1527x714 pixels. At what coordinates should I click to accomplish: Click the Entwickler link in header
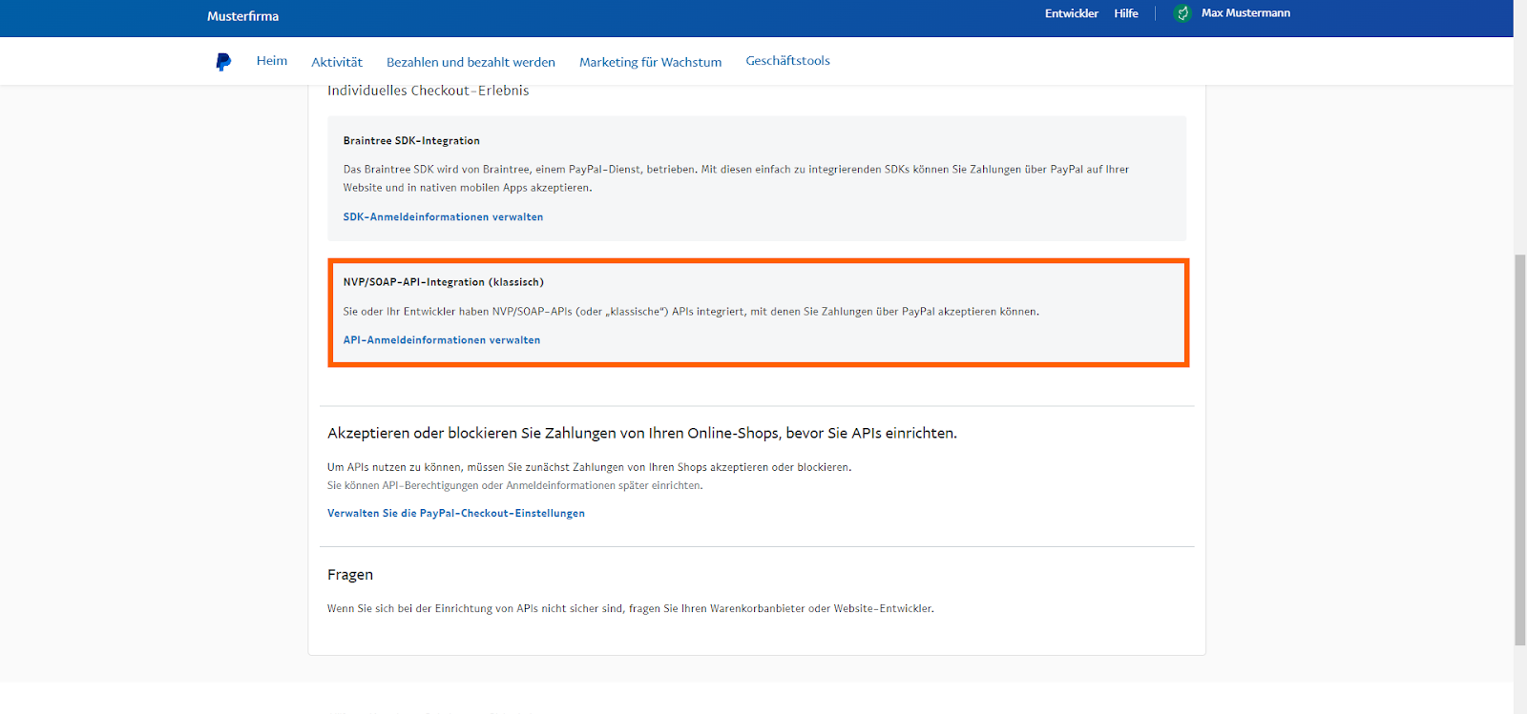(1071, 13)
